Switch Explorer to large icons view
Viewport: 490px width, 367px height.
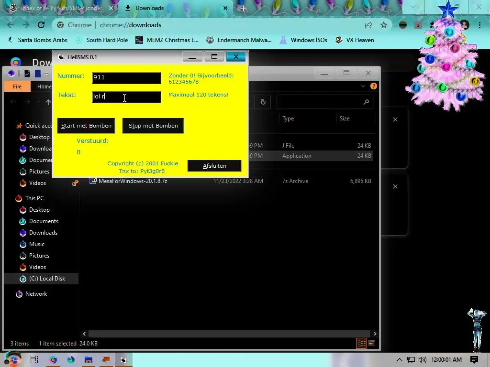(372, 343)
